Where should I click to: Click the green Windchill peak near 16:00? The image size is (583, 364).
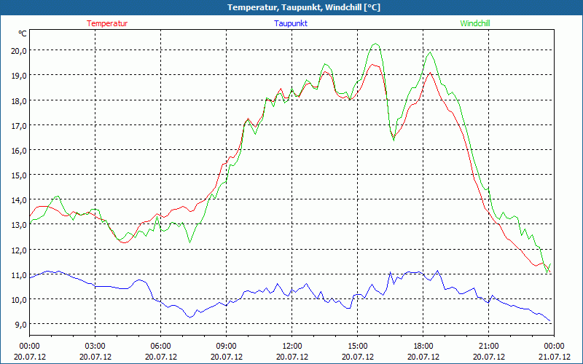[376, 44]
